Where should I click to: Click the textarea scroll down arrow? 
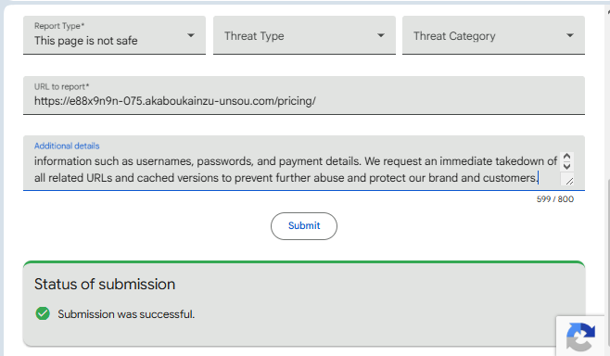click(x=566, y=166)
